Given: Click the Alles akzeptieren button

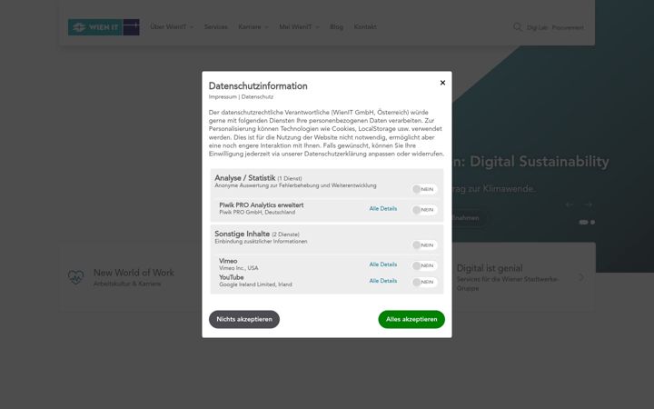Looking at the screenshot, I should 411,319.
